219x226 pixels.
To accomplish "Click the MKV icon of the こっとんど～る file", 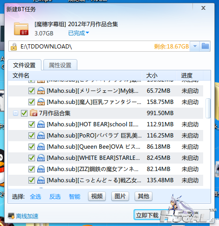I will click(41, 180).
